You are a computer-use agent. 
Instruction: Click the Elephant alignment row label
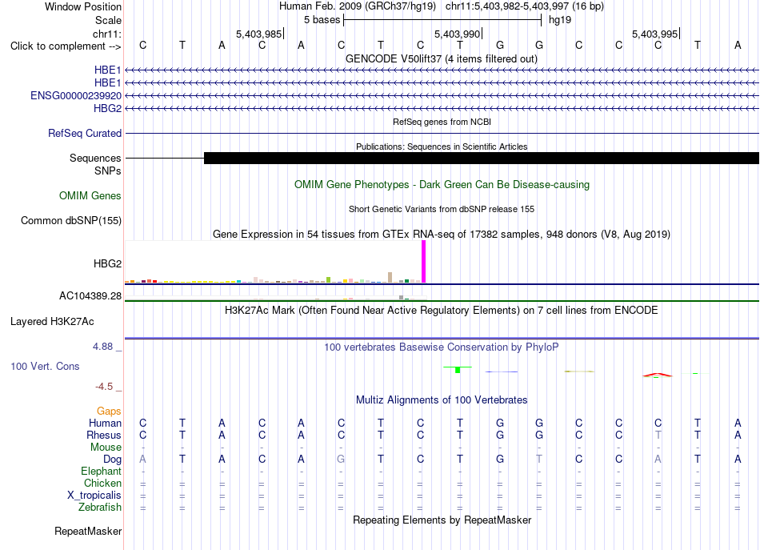point(101,471)
